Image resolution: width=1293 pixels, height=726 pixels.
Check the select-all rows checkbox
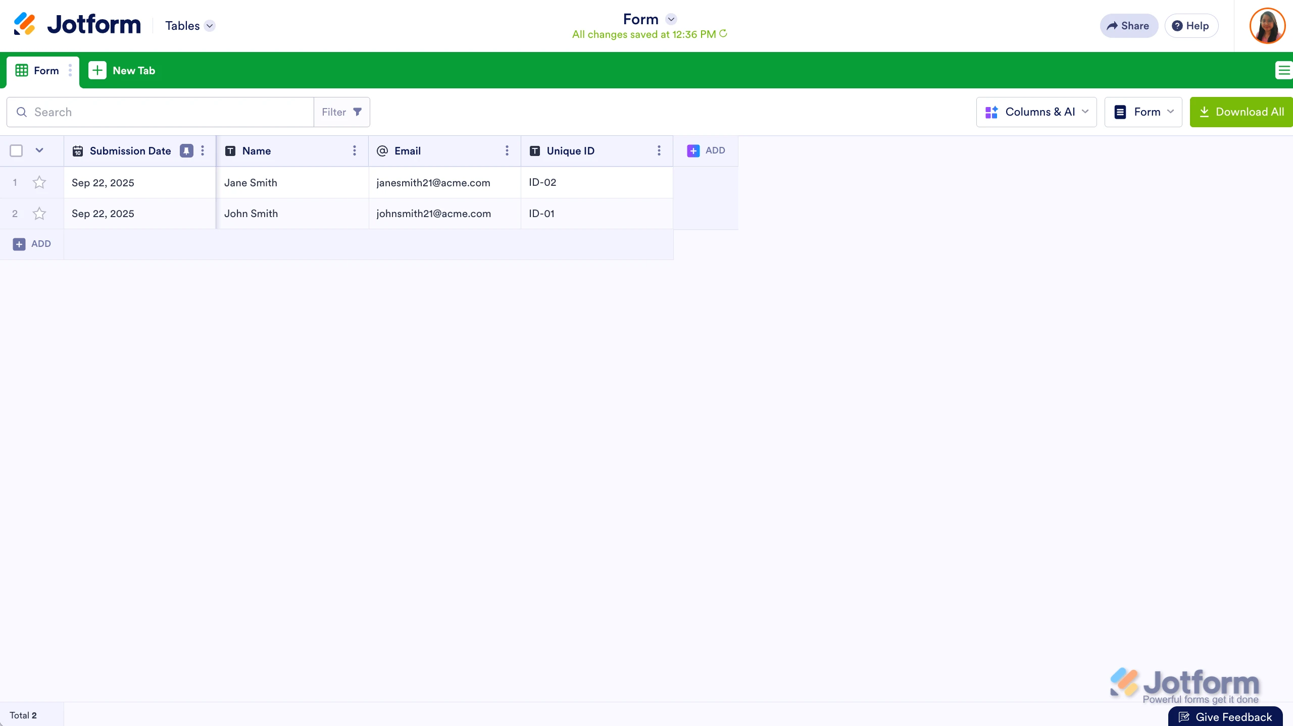click(16, 150)
